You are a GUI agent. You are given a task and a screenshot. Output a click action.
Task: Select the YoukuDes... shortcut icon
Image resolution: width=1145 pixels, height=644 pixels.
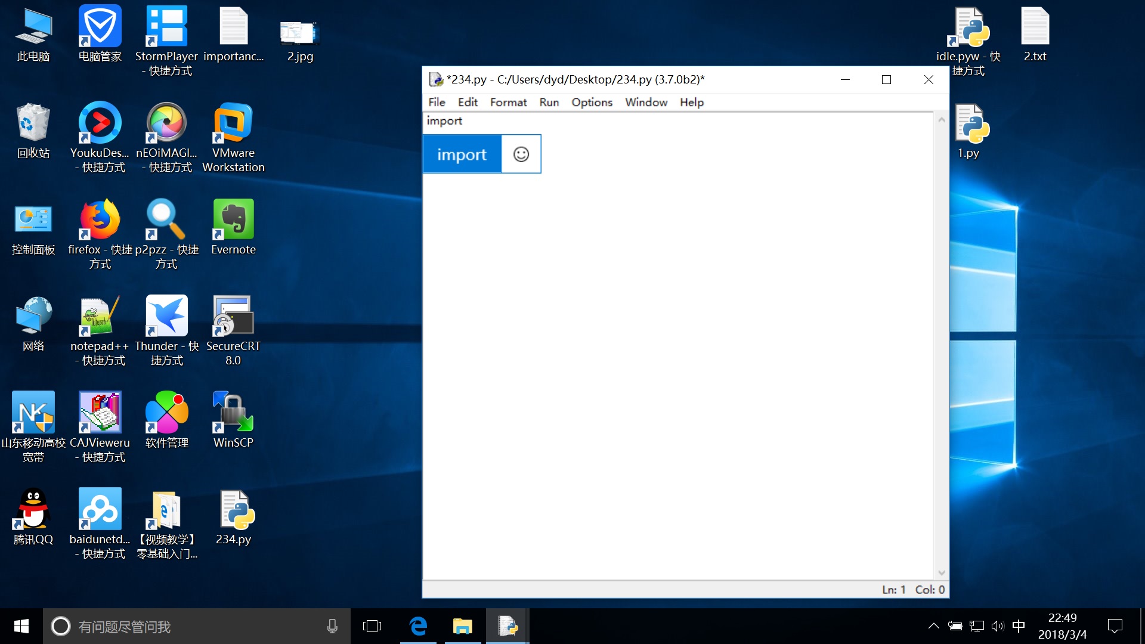click(100, 137)
